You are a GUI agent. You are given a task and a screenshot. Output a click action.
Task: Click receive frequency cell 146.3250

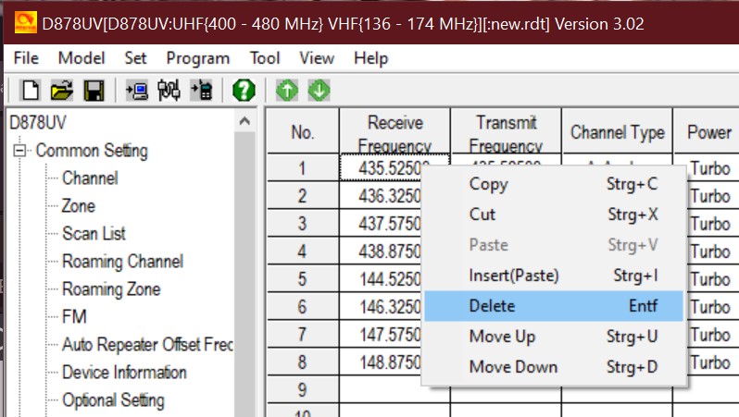pos(381,307)
